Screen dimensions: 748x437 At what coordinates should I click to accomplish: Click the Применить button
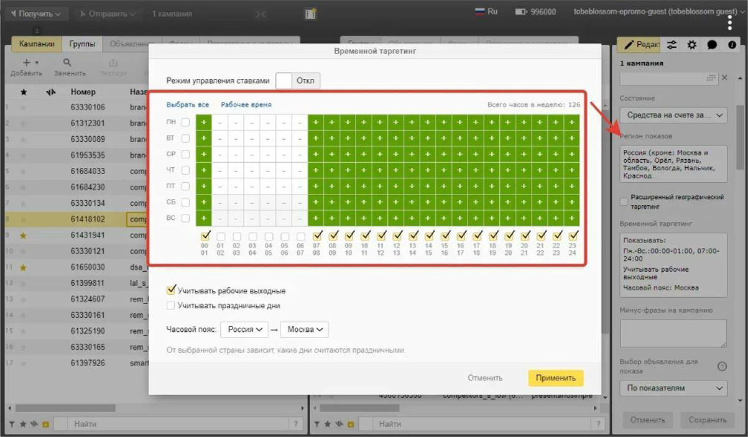click(556, 378)
